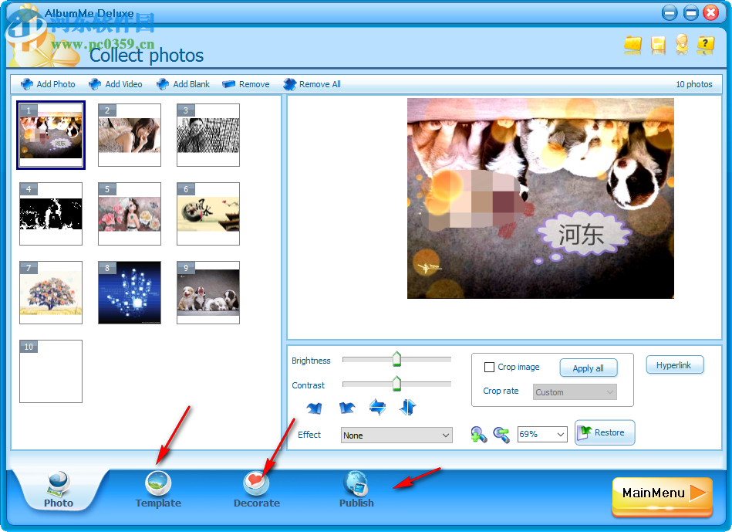Image resolution: width=732 pixels, height=532 pixels.
Task: Adjust the Brightness slider handle
Action: tap(396, 359)
